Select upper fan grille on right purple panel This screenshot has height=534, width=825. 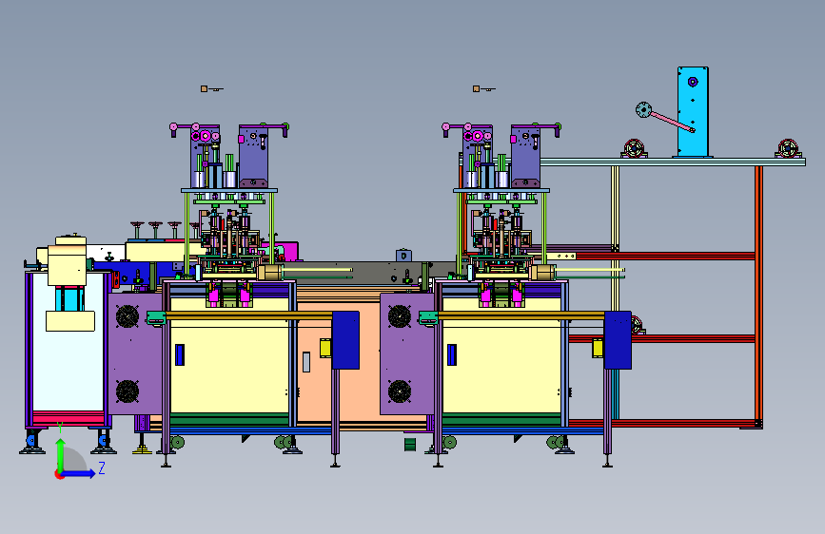400,316
